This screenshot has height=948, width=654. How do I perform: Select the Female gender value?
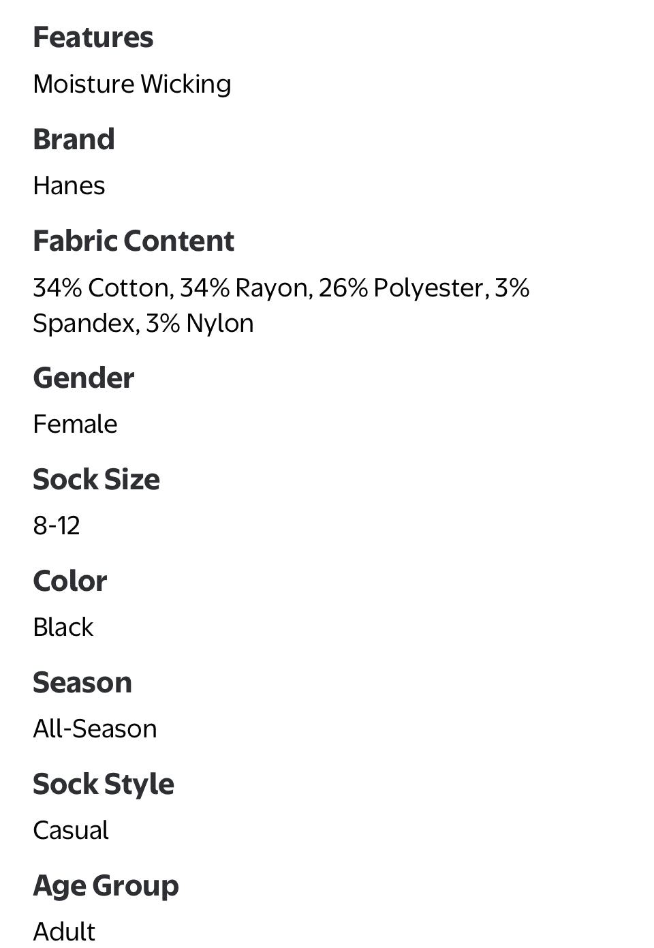(75, 425)
